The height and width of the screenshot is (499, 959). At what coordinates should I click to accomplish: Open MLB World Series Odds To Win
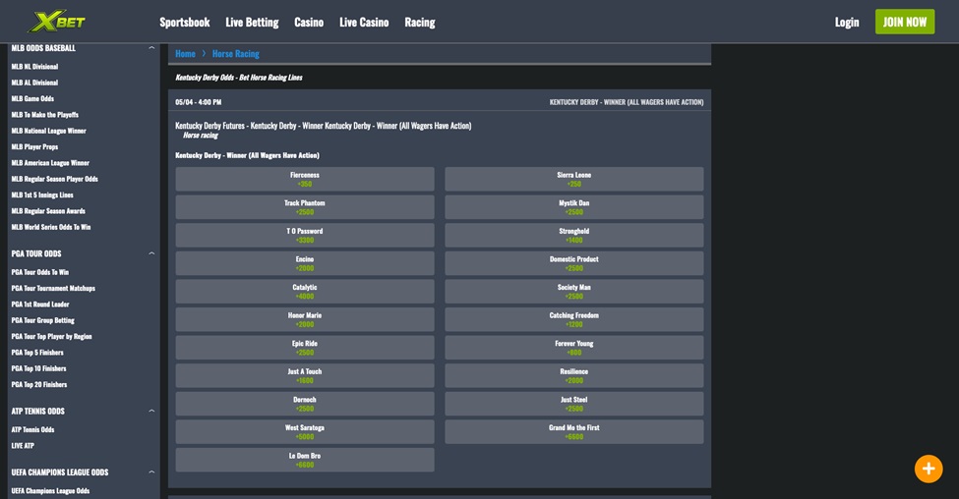point(51,227)
